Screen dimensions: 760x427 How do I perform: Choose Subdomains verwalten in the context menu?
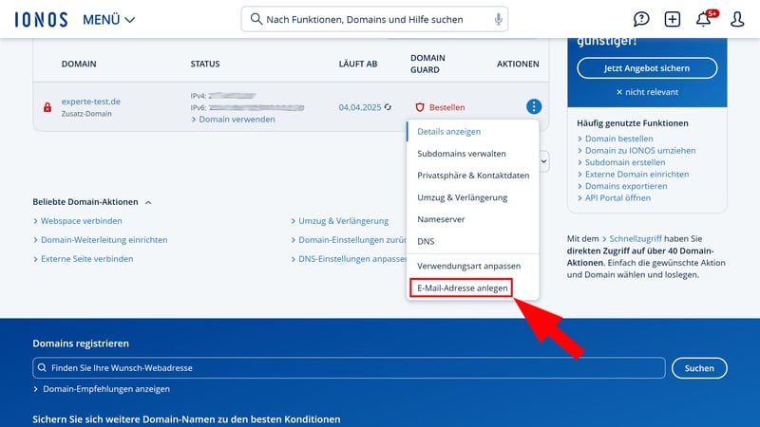point(461,153)
